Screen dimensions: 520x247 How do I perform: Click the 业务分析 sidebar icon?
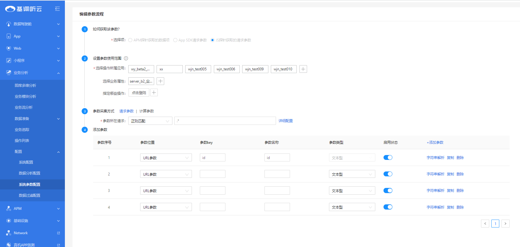(x=9, y=73)
